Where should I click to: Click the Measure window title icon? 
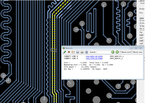click(x=63, y=48)
